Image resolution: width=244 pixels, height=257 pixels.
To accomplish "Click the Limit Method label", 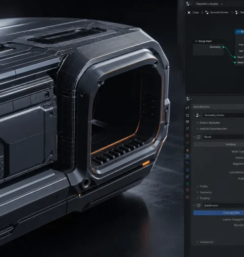I will 236,172.
